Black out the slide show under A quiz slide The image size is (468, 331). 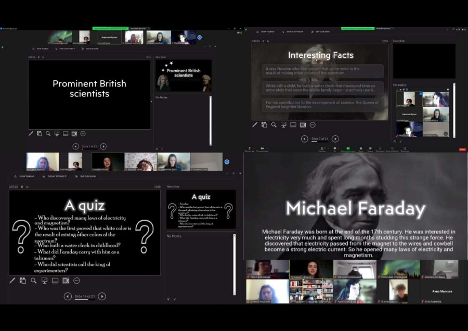point(44,281)
